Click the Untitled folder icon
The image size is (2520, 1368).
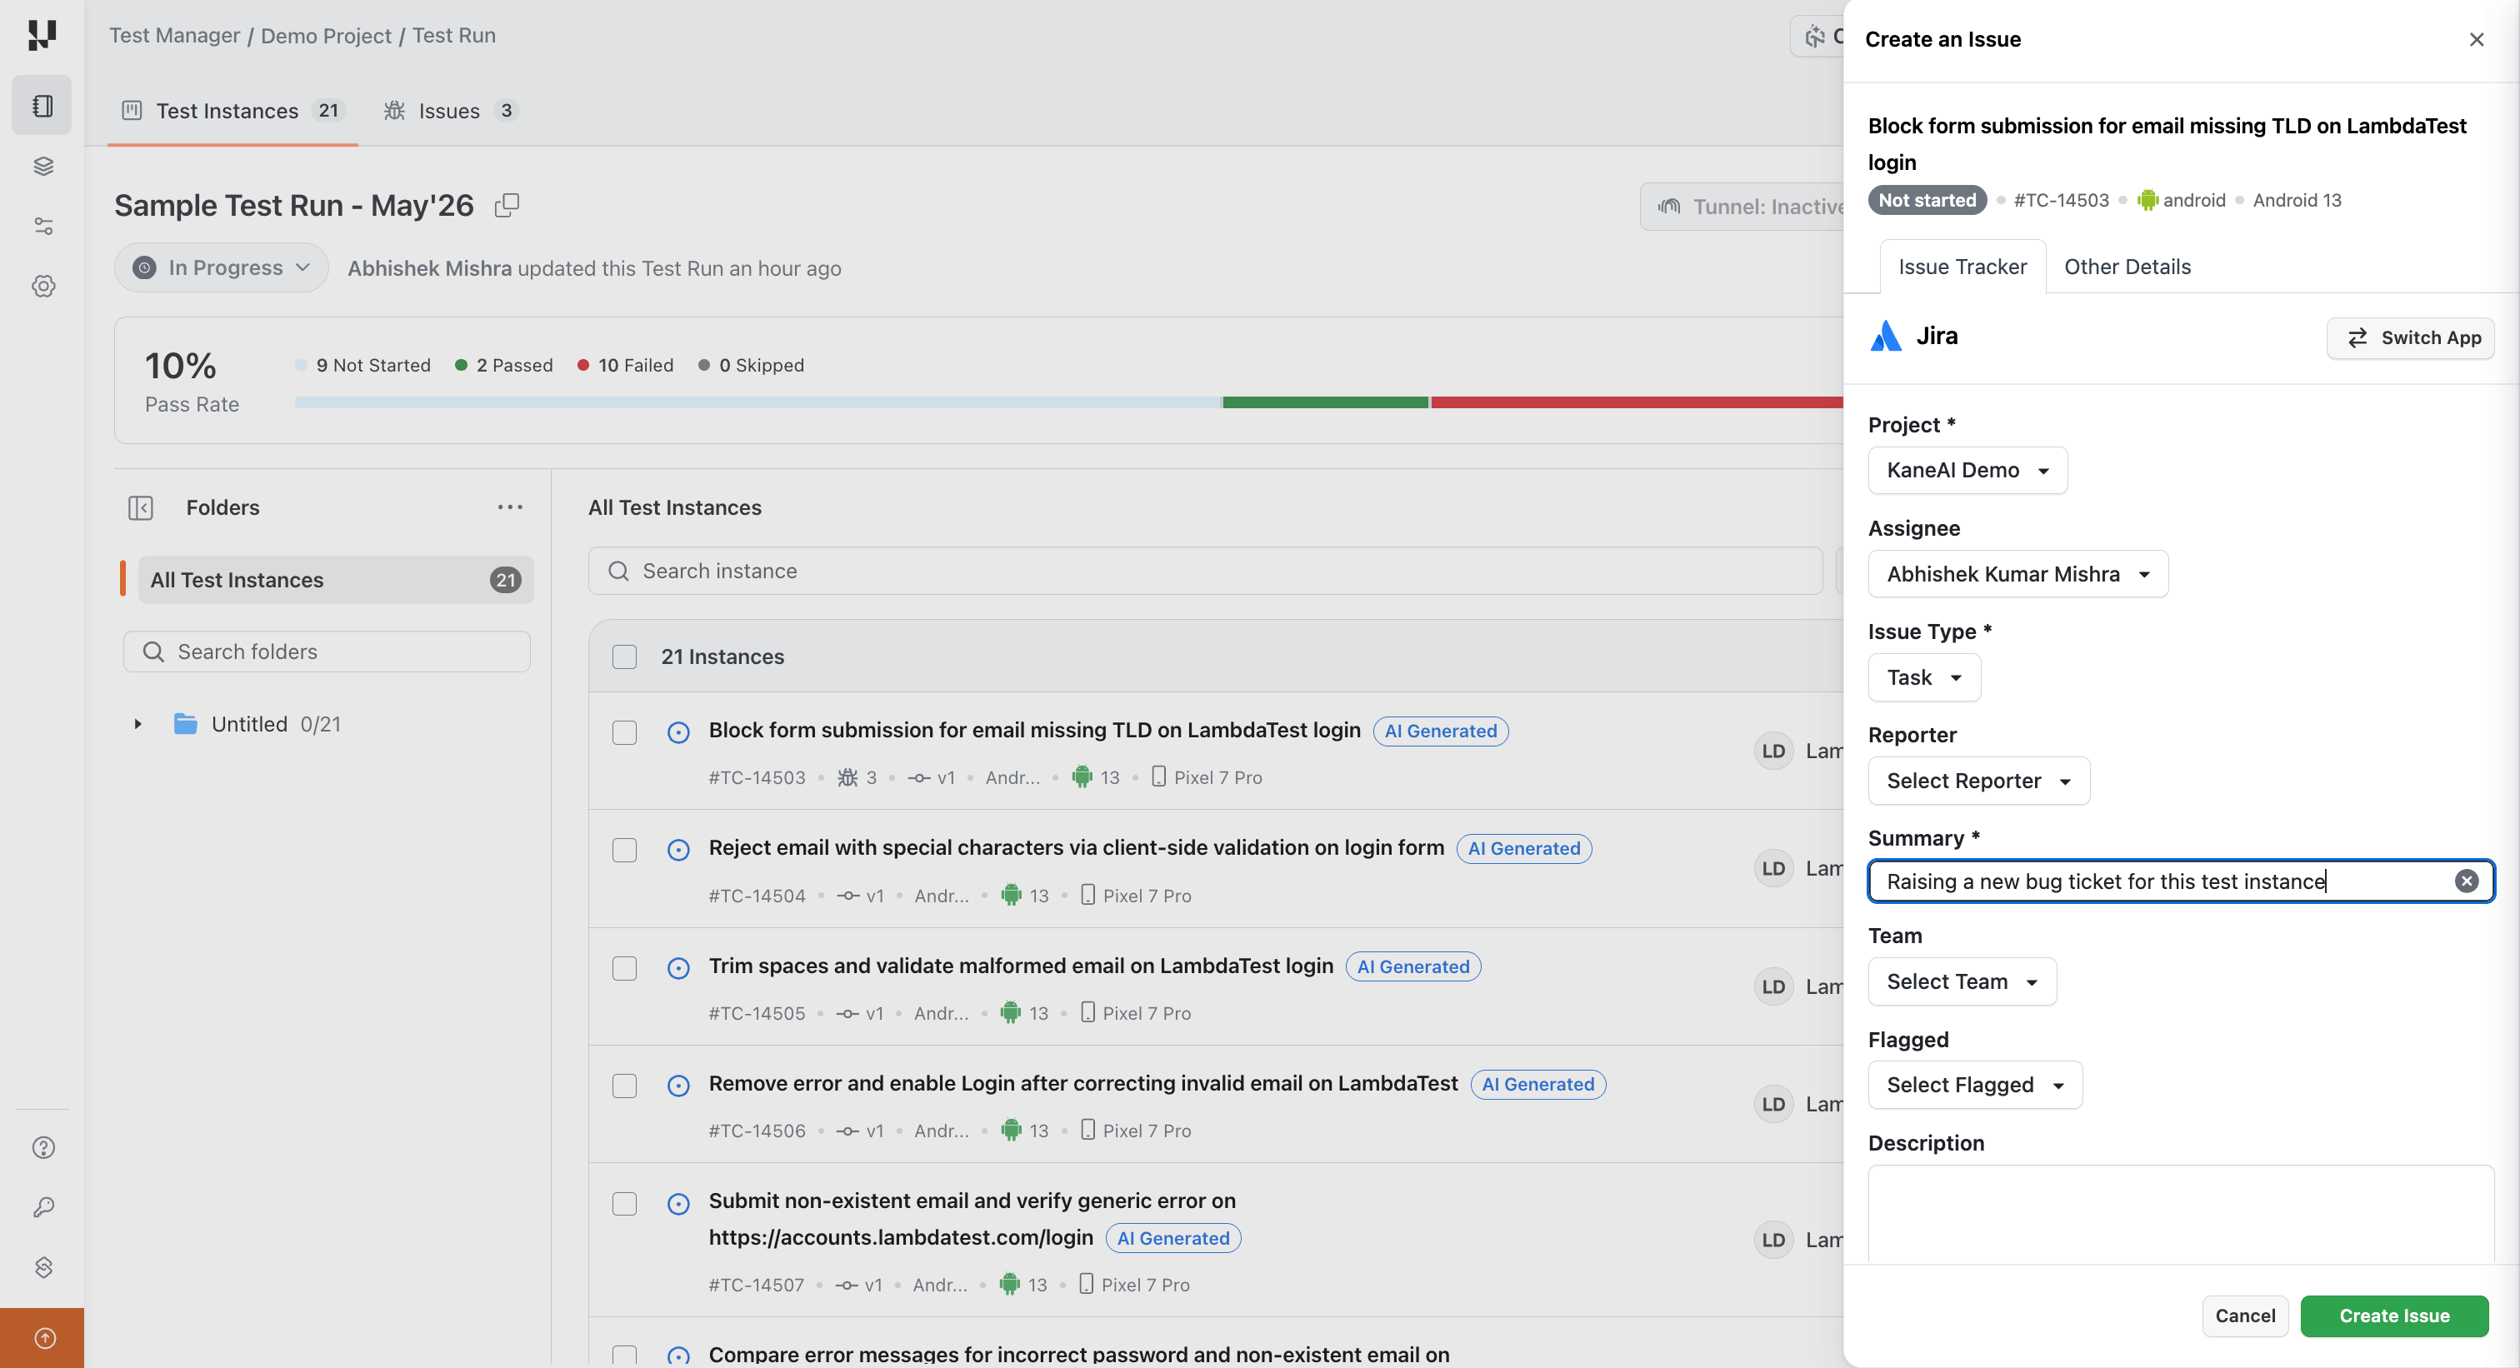(x=185, y=725)
